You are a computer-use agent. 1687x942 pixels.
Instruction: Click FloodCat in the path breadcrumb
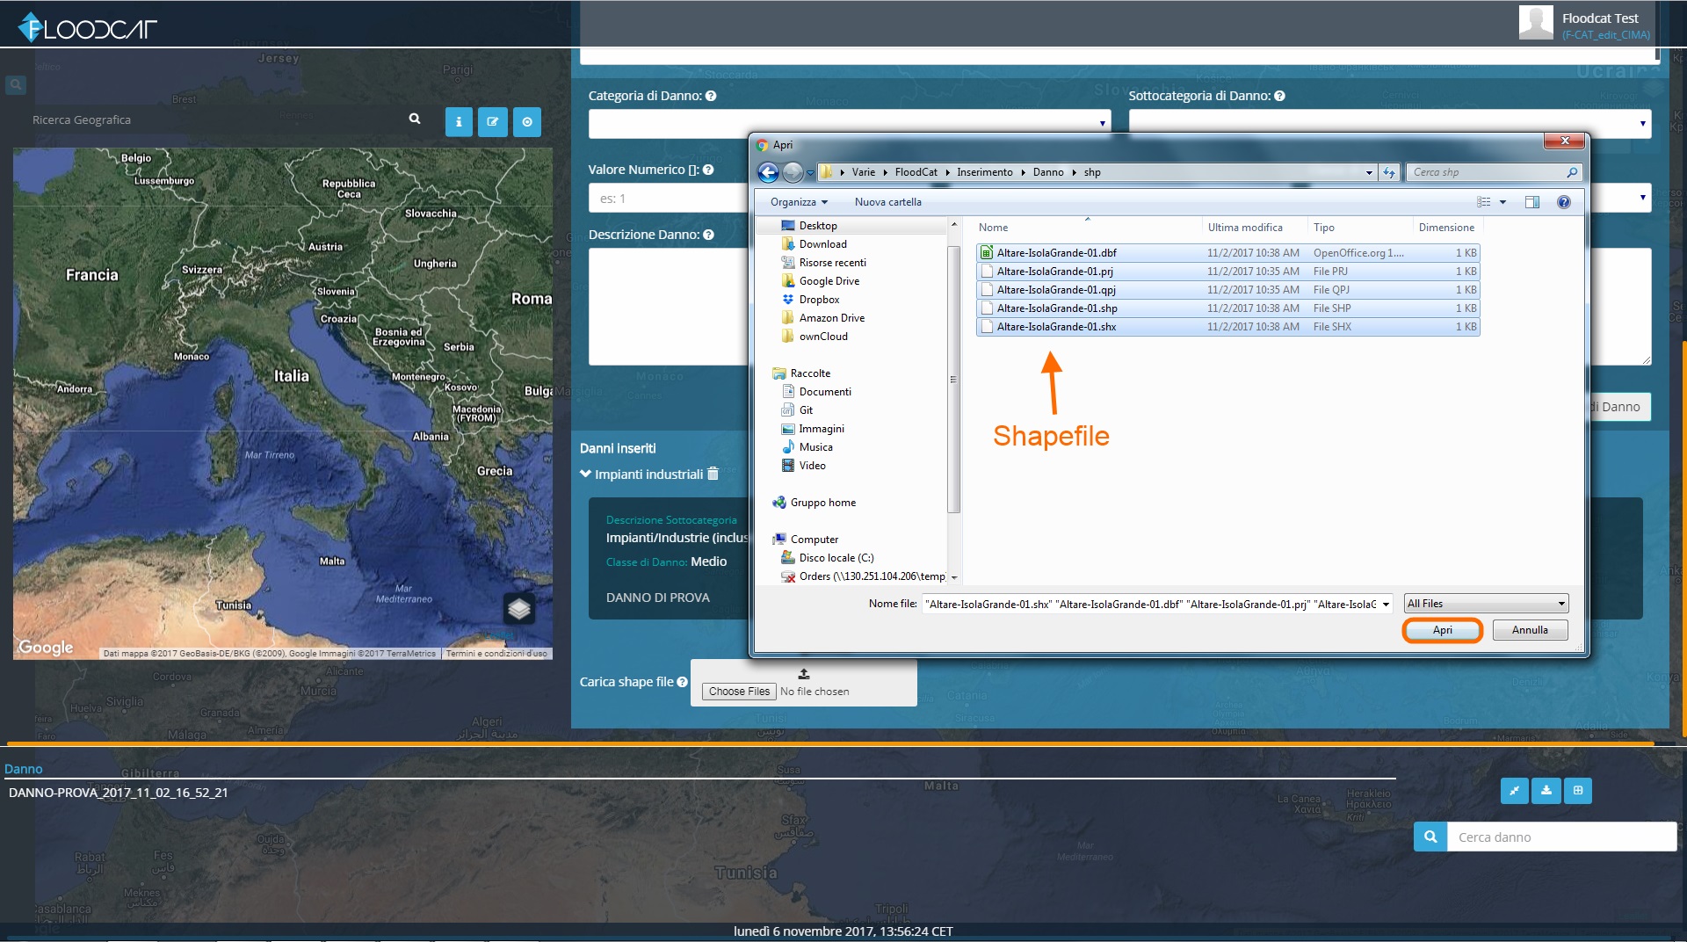[916, 172]
